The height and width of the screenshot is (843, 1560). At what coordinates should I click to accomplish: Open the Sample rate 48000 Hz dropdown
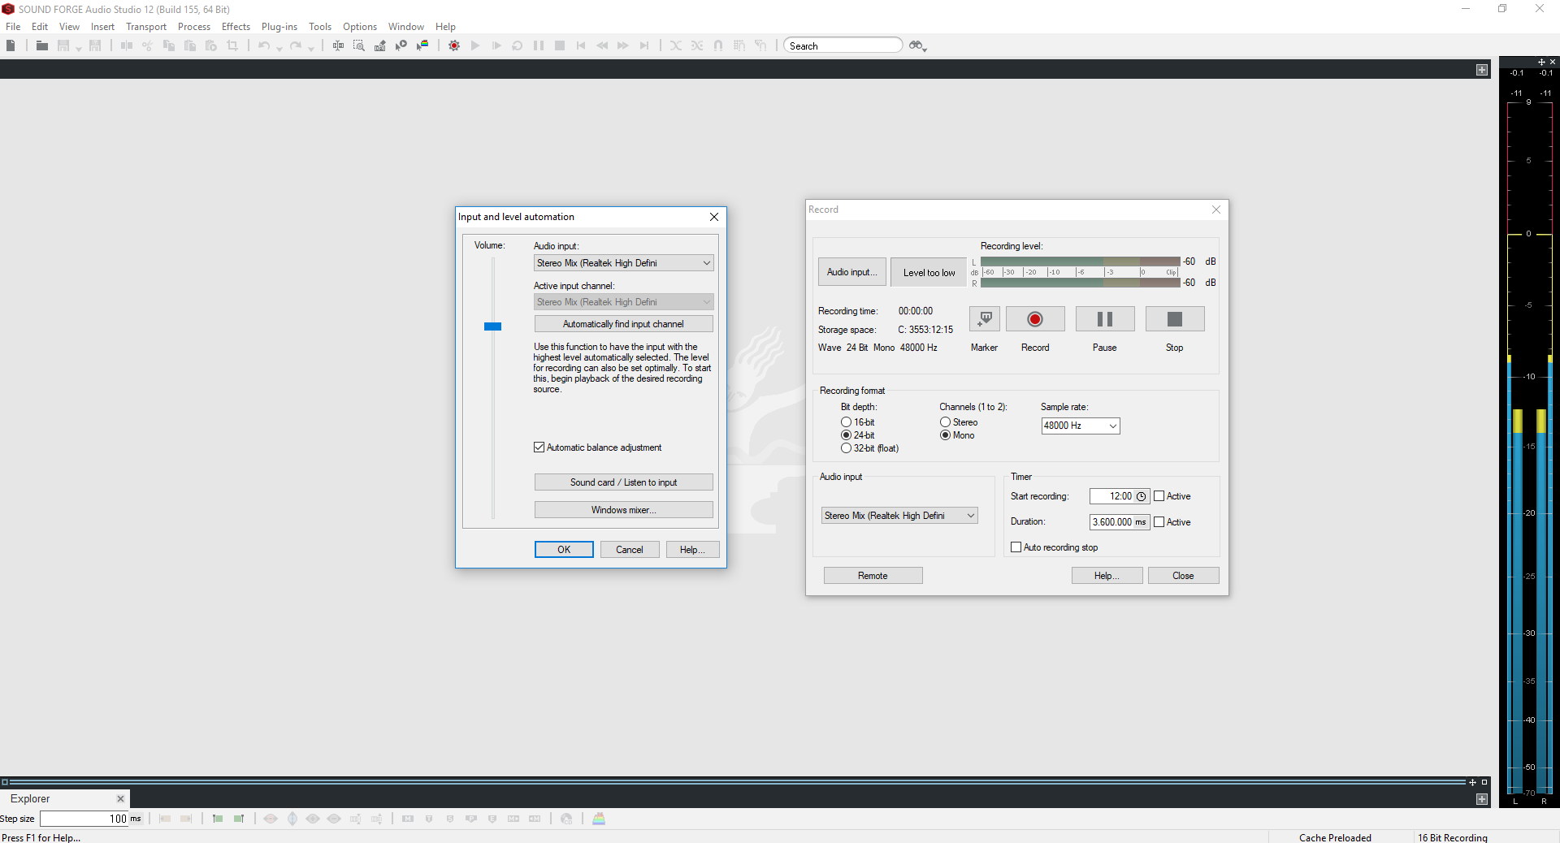click(x=1080, y=426)
